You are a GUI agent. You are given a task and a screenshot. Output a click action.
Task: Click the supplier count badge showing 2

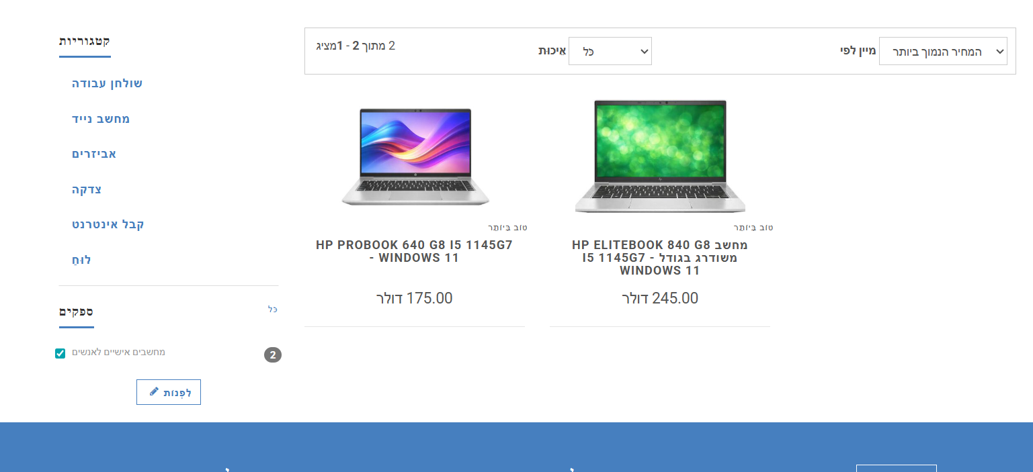click(x=272, y=355)
